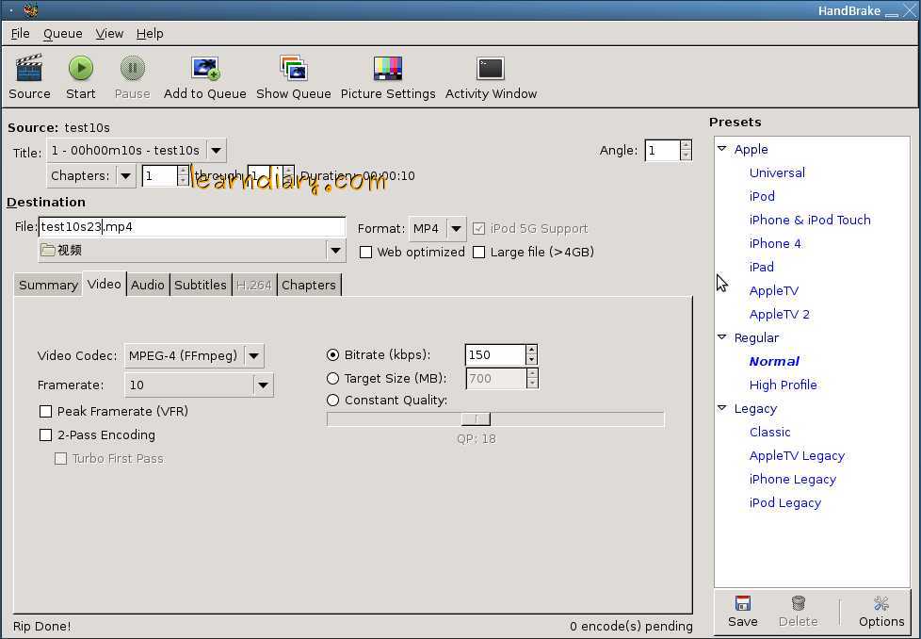The image size is (921, 639).
Task: Select the iPad preset
Action: click(x=761, y=267)
